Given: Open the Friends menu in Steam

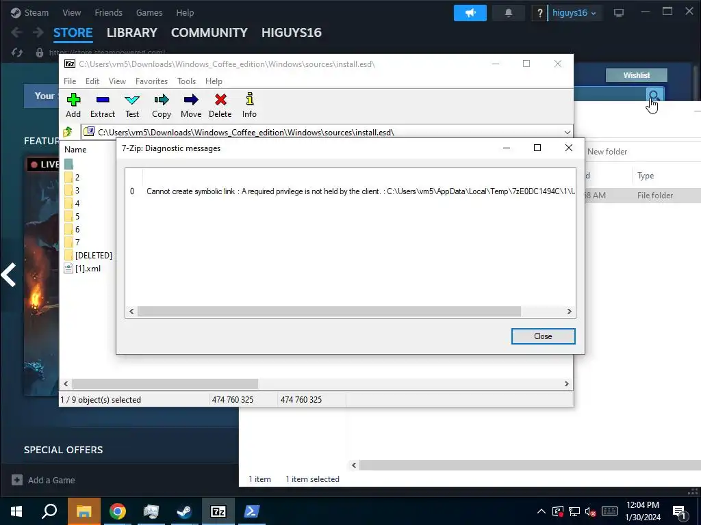Looking at the screenshot, I should [108, 12].
